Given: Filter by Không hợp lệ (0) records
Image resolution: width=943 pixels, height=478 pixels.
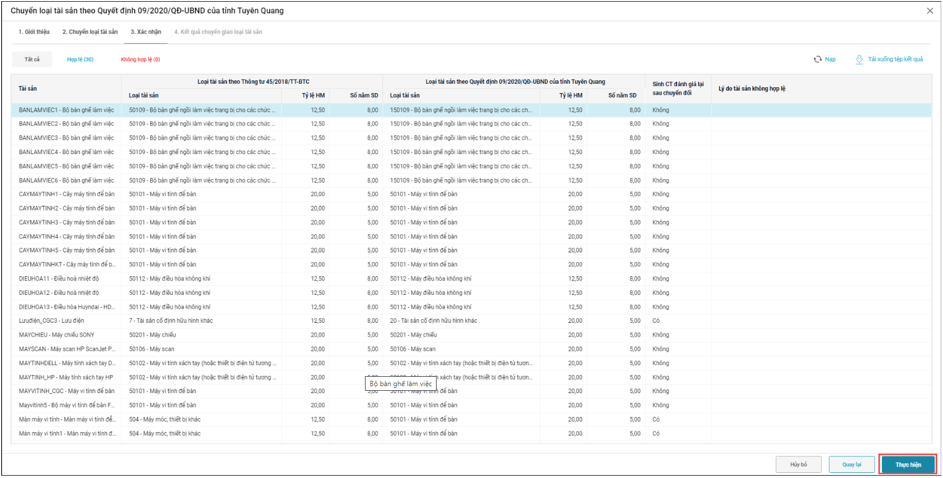Looking at the screenshot, I should [140, 59].
